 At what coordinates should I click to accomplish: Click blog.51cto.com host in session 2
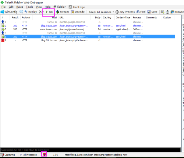pyautogui.click(x=49, y=26)
